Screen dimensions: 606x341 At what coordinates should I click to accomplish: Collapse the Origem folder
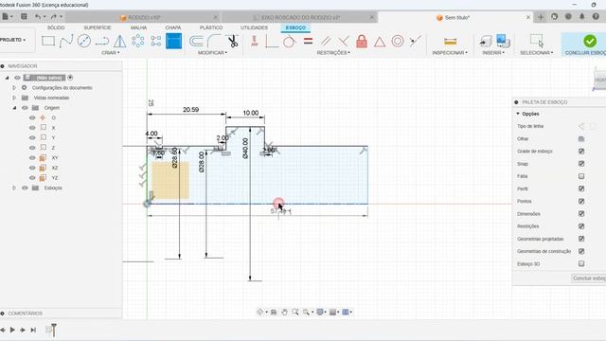click(x=14, y=108)
